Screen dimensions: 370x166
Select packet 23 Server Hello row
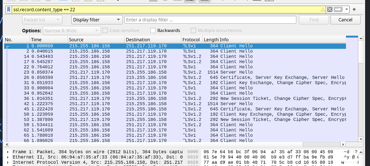pyautogui.click(x=175, y=72)
